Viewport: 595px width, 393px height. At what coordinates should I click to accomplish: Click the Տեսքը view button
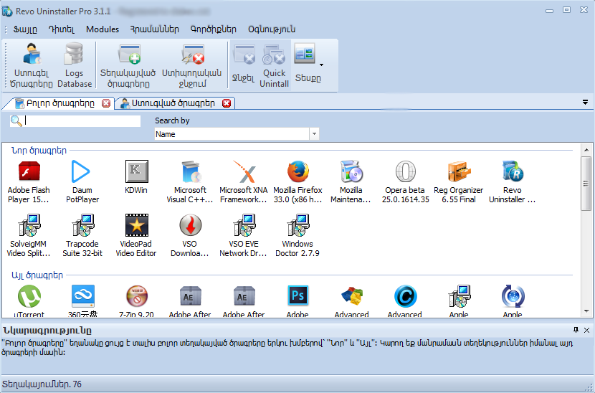[308, 62]
